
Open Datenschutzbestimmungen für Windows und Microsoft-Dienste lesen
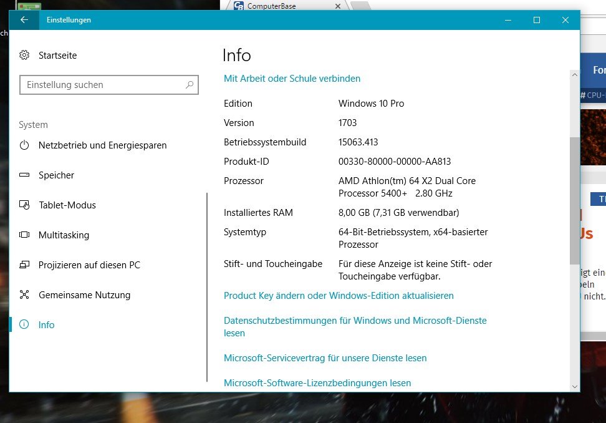355,327
